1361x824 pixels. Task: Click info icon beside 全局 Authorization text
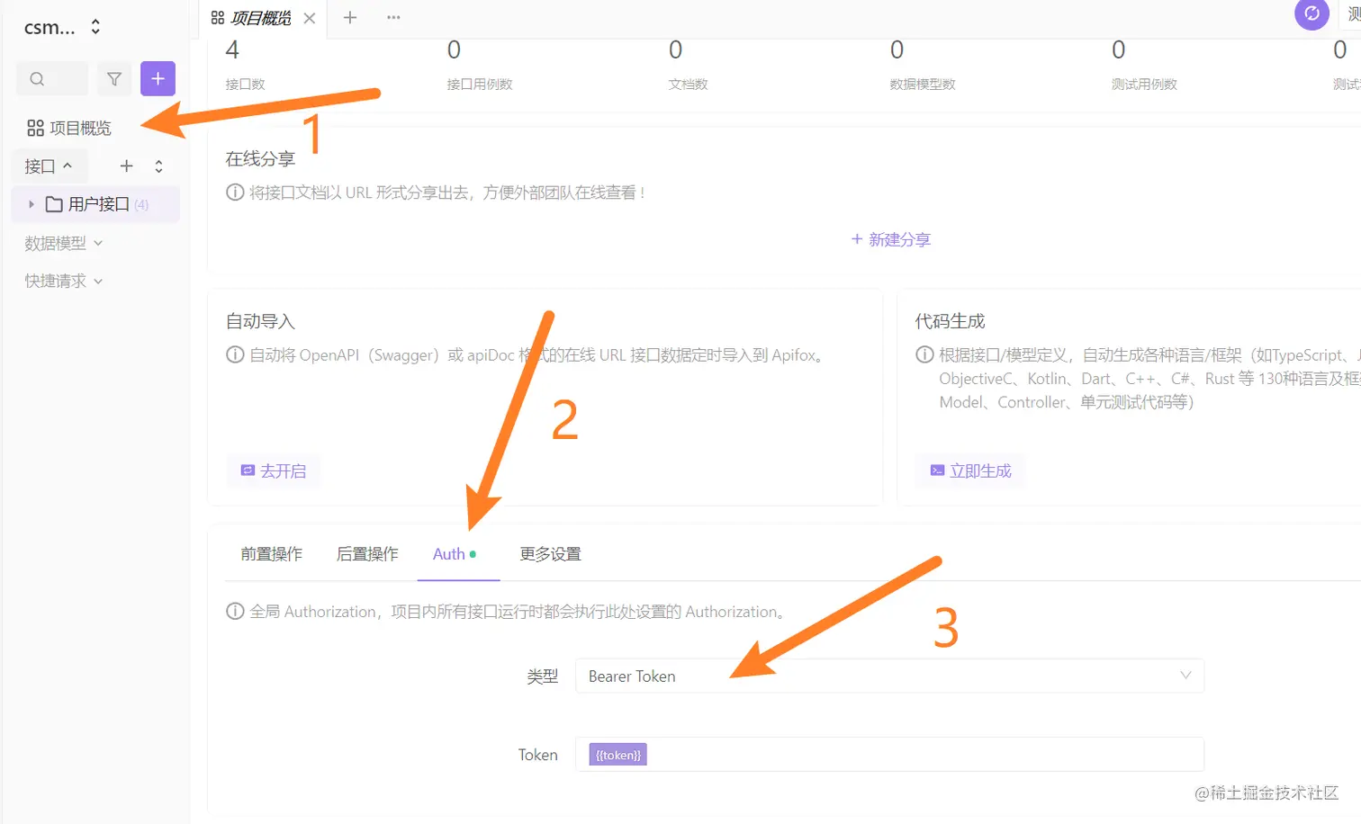pyautogui.click(x=235, y=612)
